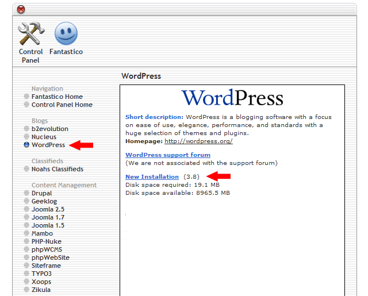Click the 'Short description:' label
Image resolution: width=368 pixels, height=296 pixels.
pyautogui.click(x=154, y=117)
